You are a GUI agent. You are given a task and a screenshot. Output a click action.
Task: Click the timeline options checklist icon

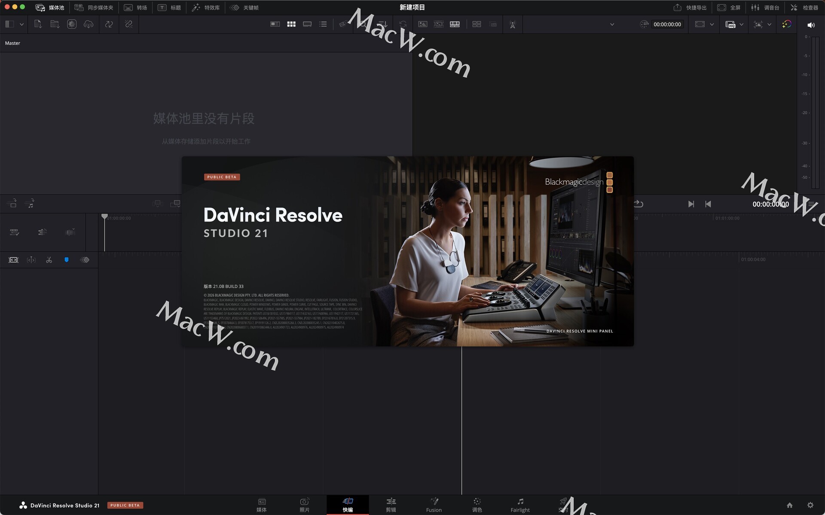pyautogui.click(x=15, y=232)
